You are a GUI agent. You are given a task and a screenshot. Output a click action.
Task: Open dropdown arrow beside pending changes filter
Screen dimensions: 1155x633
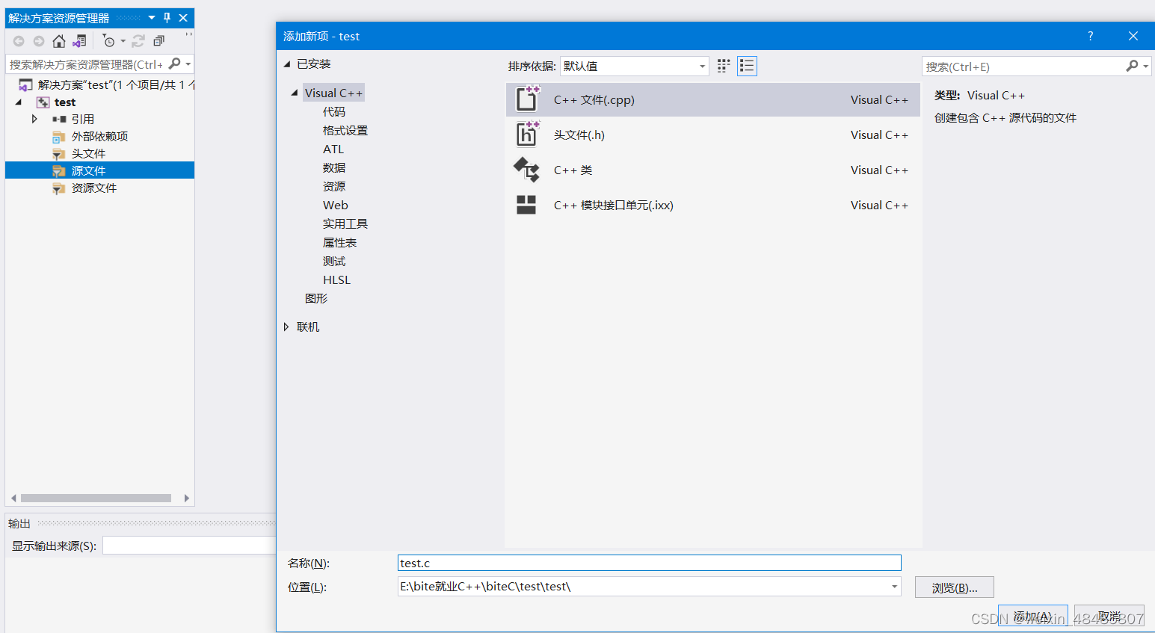click(x=123, y=41)
